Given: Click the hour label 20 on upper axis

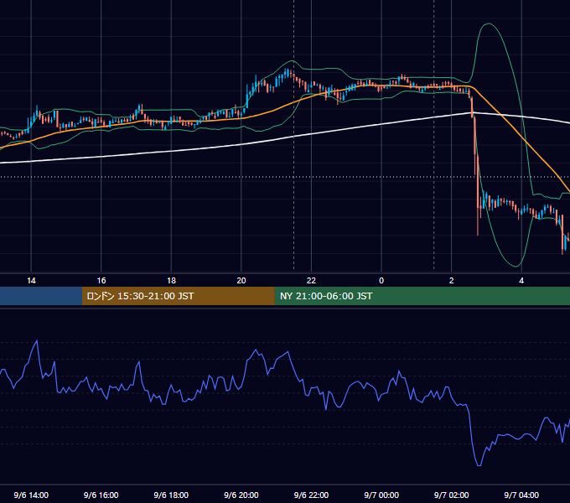Looking at the screenshot, I should point(241,281).
